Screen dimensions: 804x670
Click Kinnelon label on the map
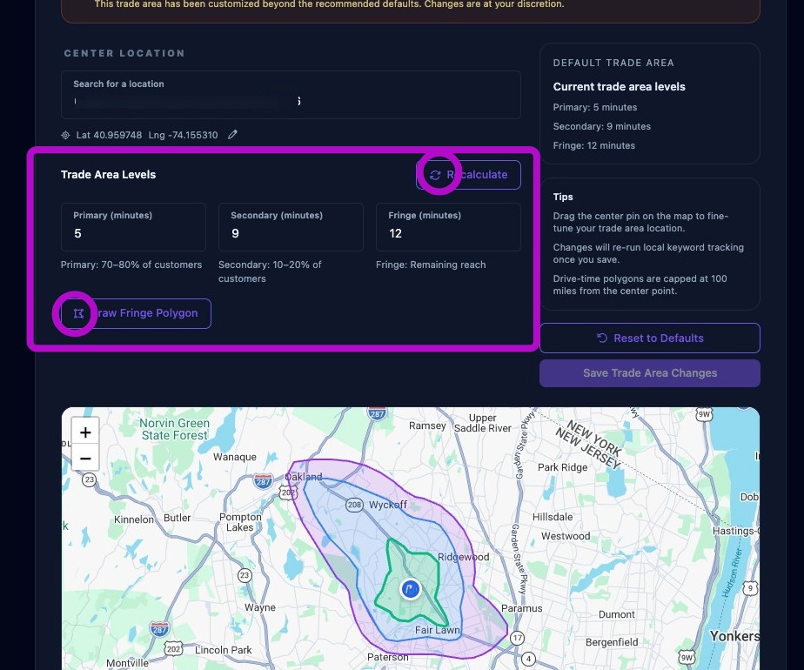(x=134, y=519)
